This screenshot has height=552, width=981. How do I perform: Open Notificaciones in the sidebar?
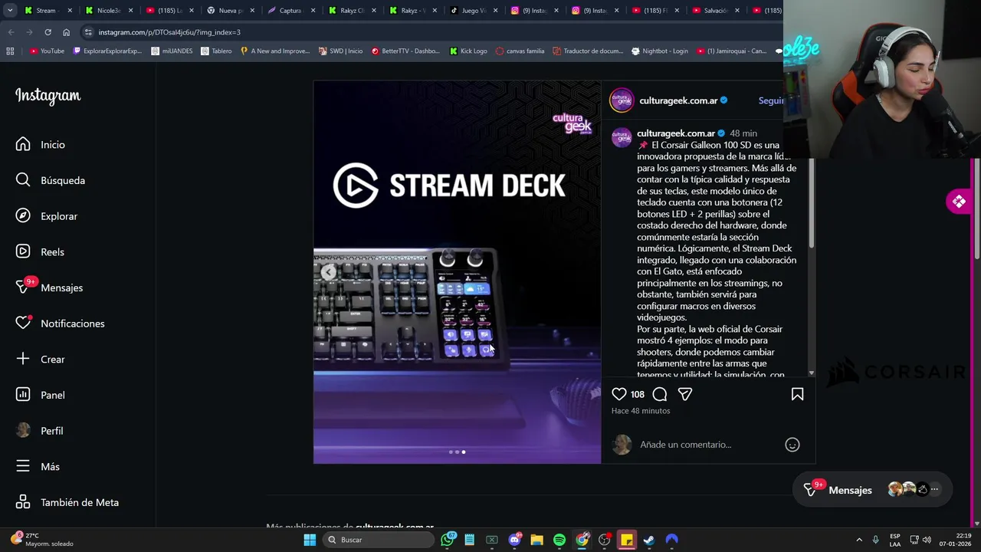(x=60, y=323)
